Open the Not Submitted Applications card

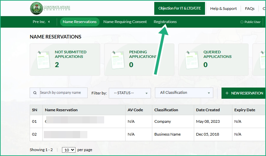[x=65, y=60]
